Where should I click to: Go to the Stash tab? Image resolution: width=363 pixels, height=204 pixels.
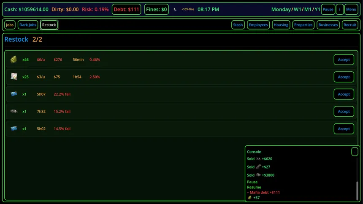(238, 25)
